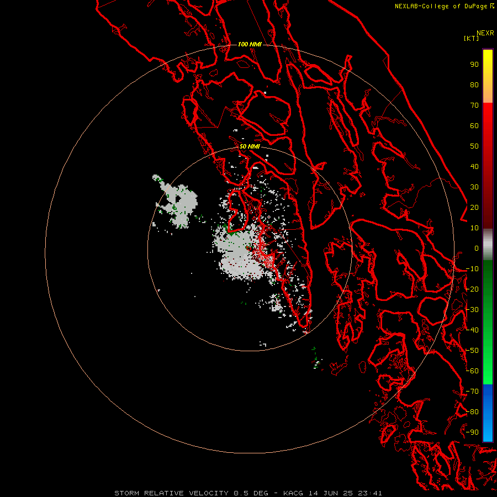The image size is (497, 497).
Task: Click the 100 NMI range ring label
Action: click(x=250, y=44)
